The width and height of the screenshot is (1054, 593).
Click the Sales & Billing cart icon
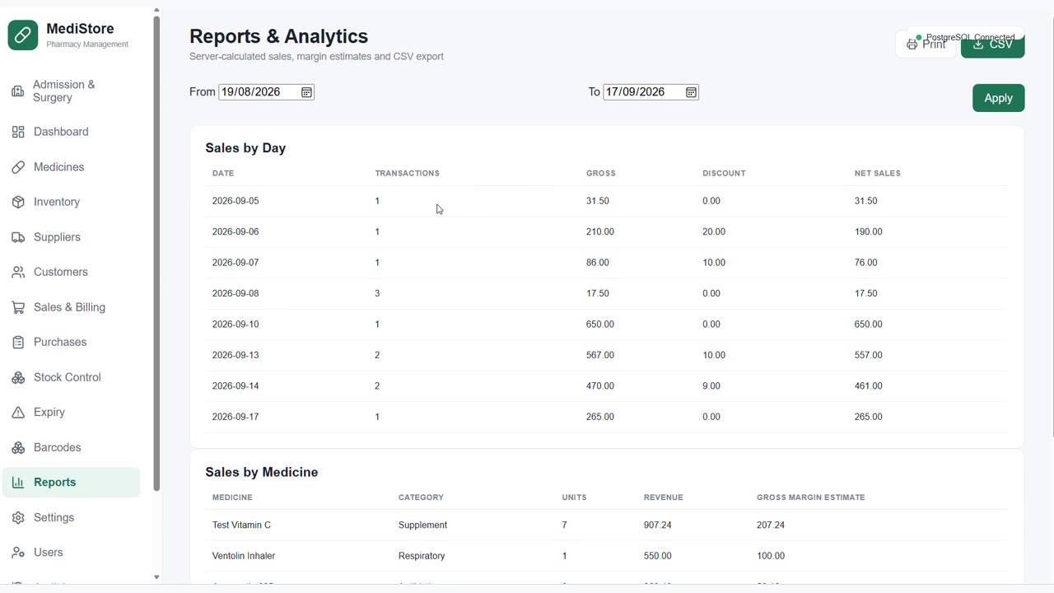[x=18, y=307]
